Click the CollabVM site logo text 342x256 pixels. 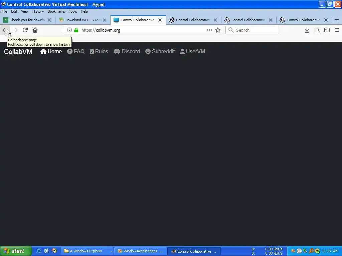(x=18, y=52)
